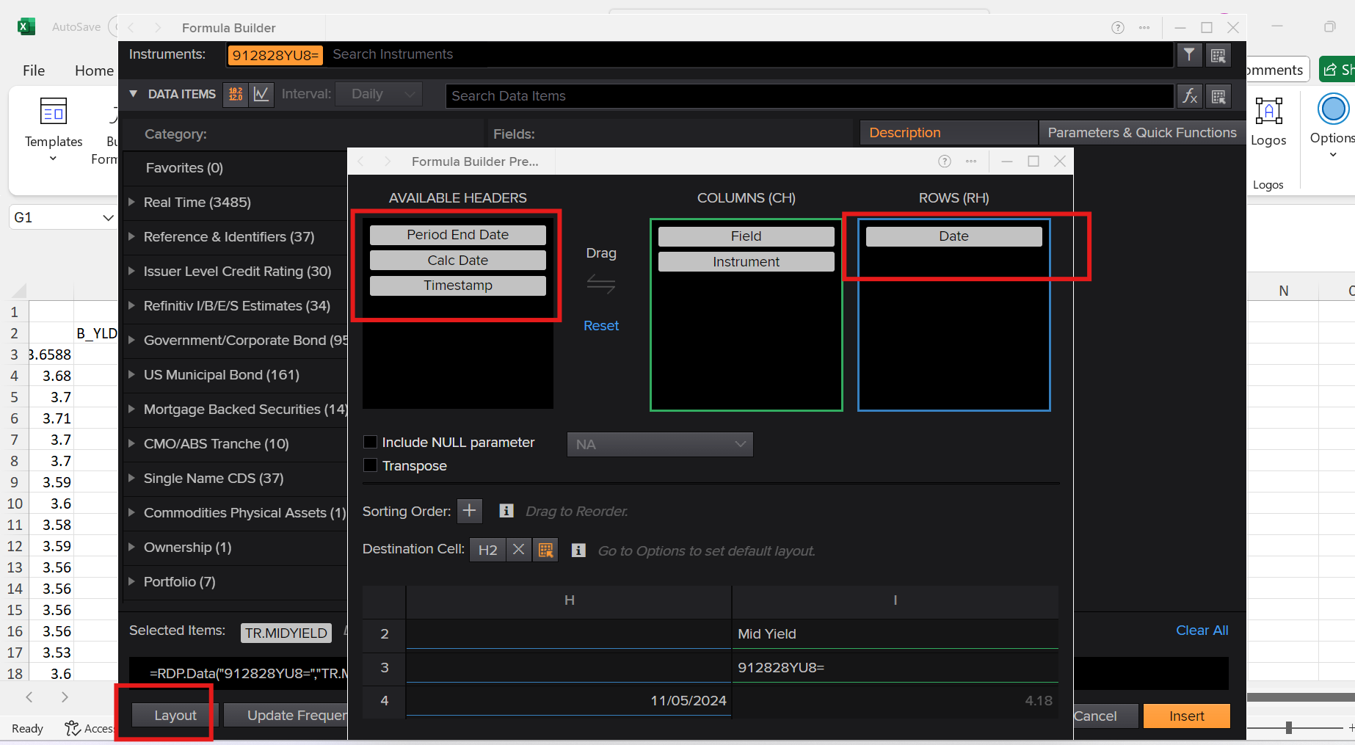The width and height of the screenshot is (1355, 745).
Task: Adjust the Excel zoom slider
Action: click(1289, 727)
